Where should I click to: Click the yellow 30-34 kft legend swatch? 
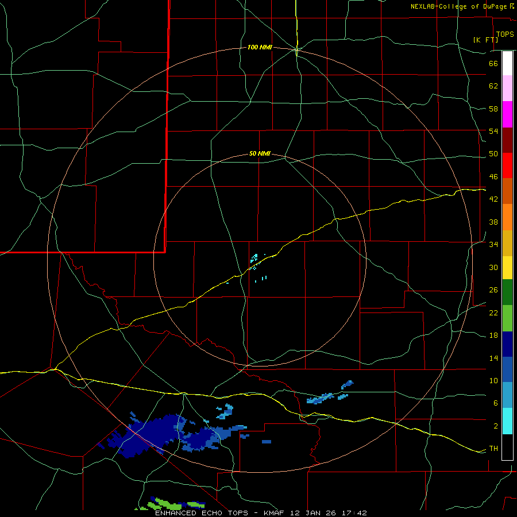[x=507, y=268]
